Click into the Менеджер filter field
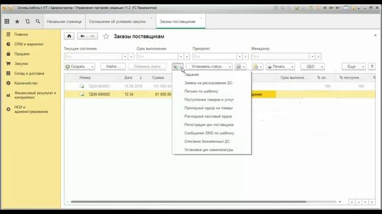382x214 pixels. pos(280,56)
